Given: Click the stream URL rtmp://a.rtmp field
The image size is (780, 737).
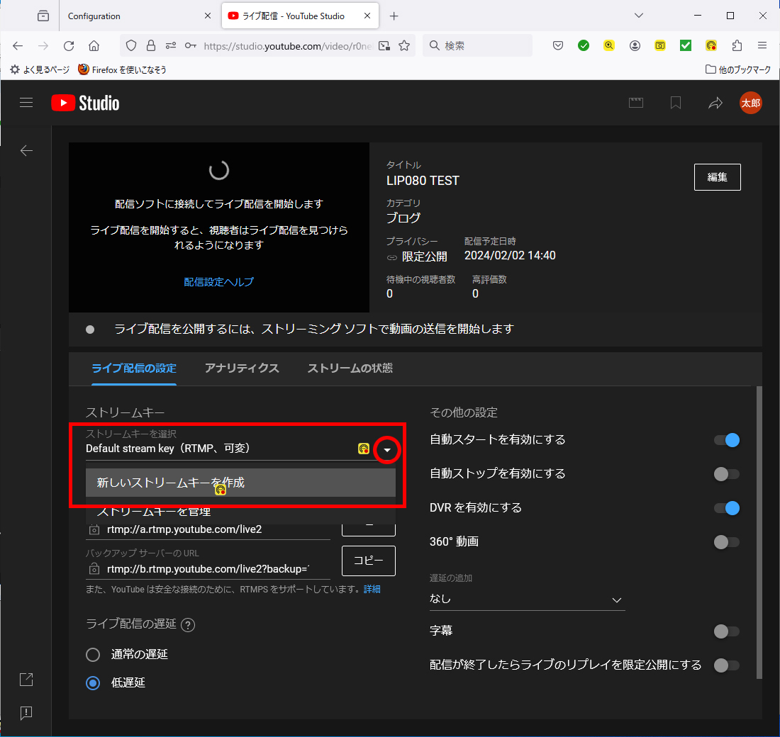Looking at the screenshot, I should click(x=208, y=529).
